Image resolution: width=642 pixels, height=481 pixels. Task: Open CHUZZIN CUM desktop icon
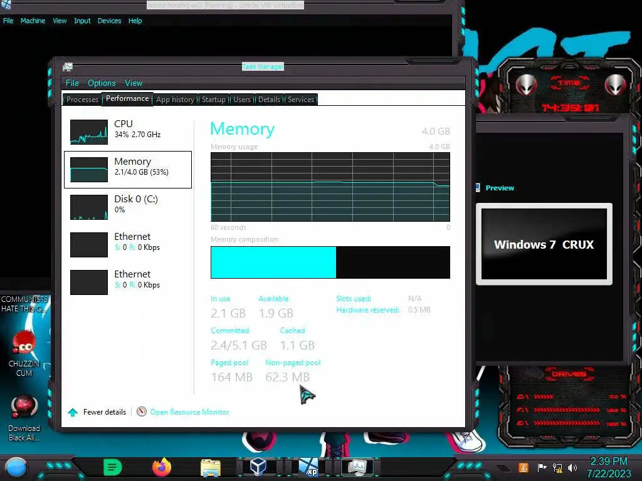tap(24, 353)
